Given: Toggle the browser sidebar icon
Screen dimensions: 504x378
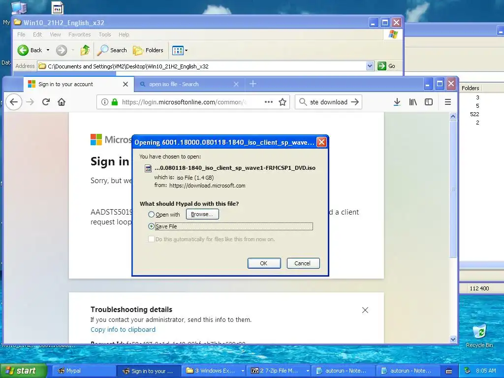Looking at the screenshot, I should point(429,102).
